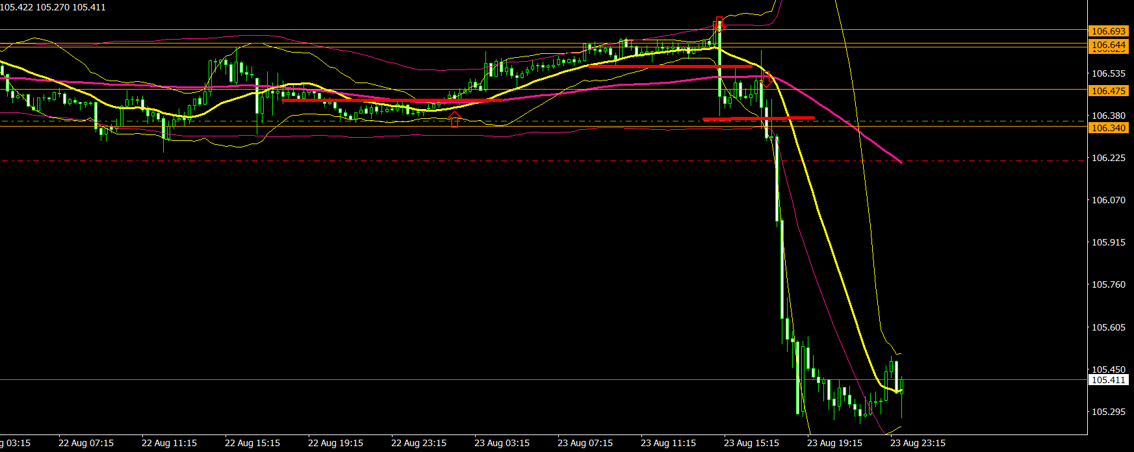Click the OHLC readout 105.422 105.270 105.411

[53, 7]
